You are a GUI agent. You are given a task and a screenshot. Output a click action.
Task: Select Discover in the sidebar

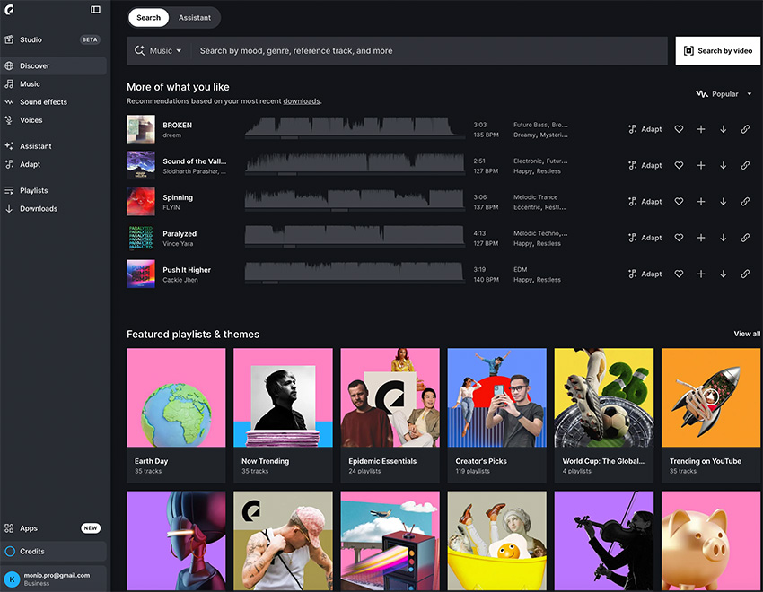tap(54, 65)
